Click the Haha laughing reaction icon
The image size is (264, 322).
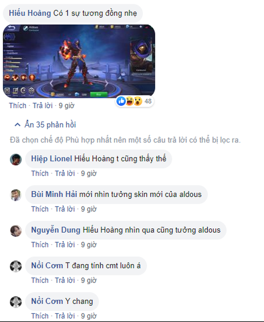pyautogui.click(x=129, y=101)
